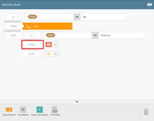
Task: Add task result in nested THEN placeholder
Action: point(49,45)
